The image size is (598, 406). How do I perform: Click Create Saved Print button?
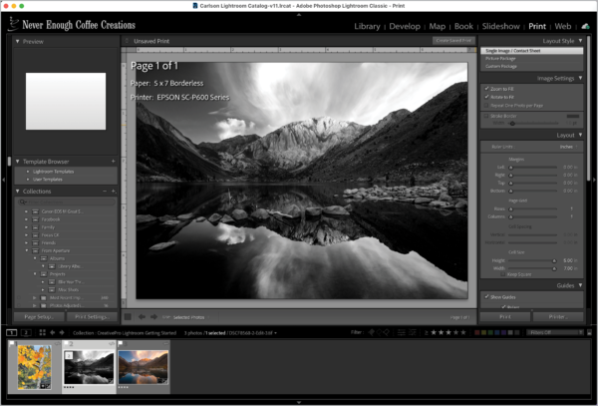point(453,41)
